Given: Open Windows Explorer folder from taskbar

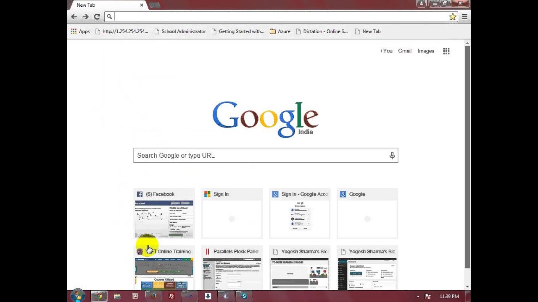Looking at the screenshot, I should tap(117, 296).
